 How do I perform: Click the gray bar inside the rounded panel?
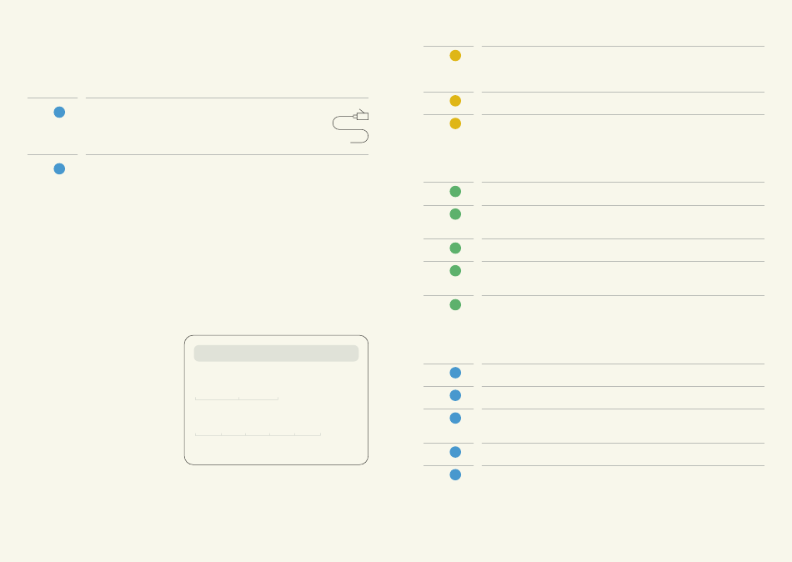click(276, 354)
